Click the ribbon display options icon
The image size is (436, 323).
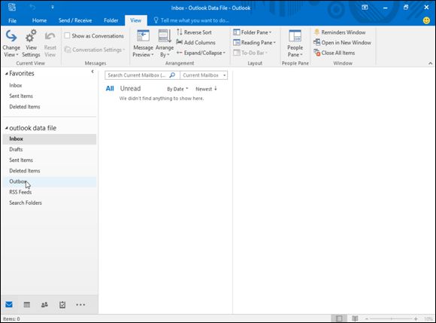pos(365,8)
